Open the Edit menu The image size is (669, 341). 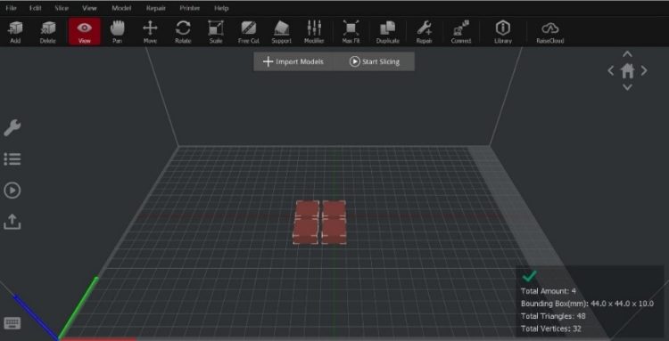36,8
